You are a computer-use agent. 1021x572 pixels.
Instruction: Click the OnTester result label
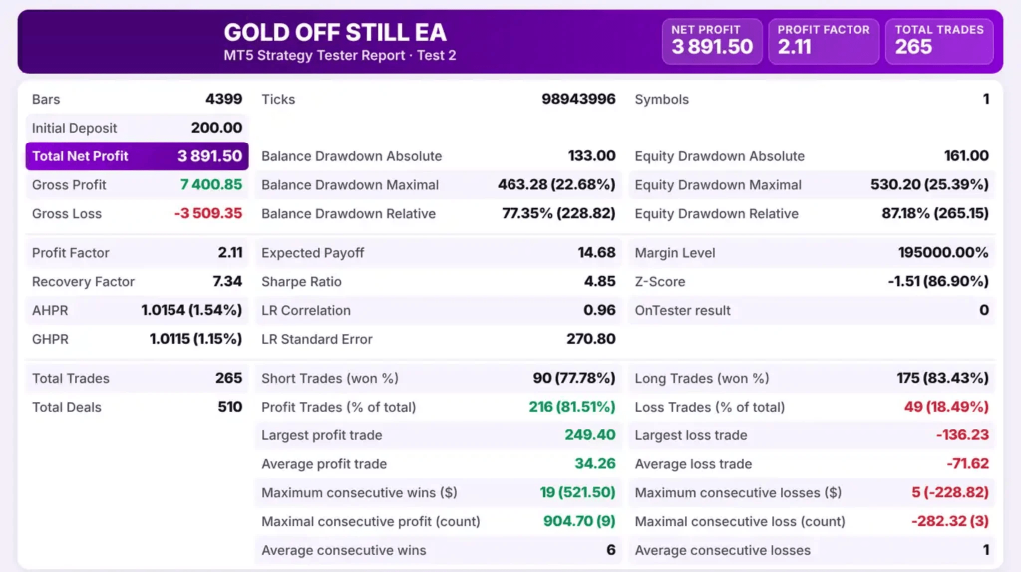tap(682, 310)
